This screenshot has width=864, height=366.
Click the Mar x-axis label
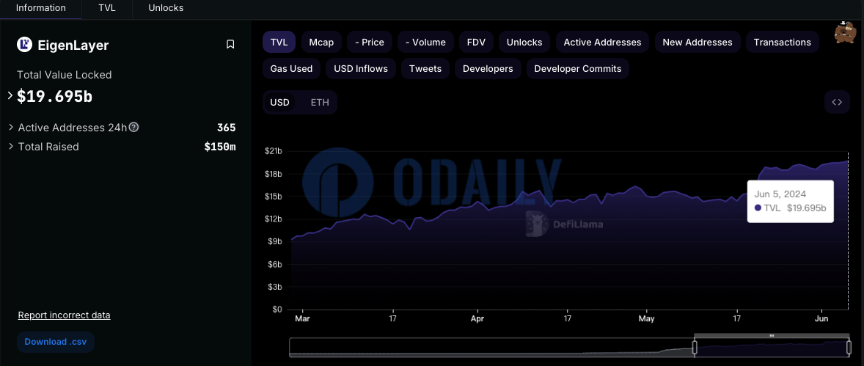click(302, 318)
